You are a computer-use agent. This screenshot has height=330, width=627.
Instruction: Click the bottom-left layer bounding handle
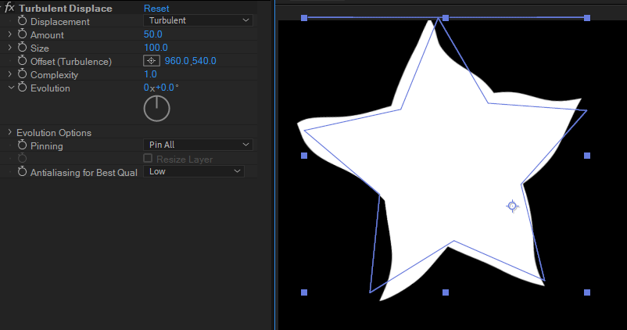pyautogui.click(x=304, y=292)
